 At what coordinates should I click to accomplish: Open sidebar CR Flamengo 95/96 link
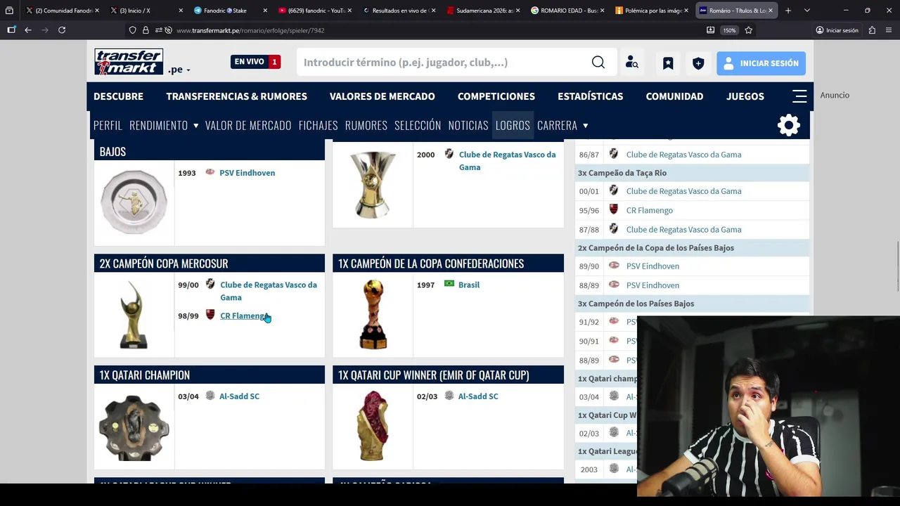[x=650, y=210]
